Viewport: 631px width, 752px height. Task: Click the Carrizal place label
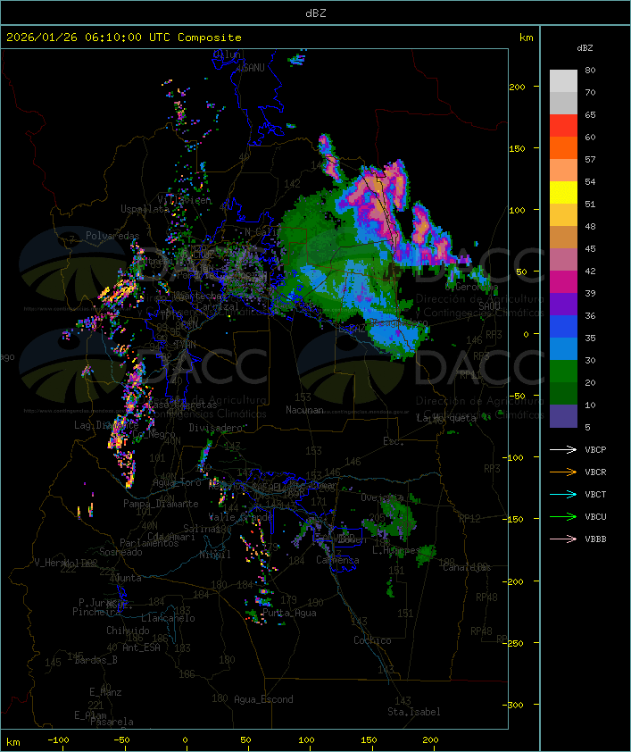(x=218, y=306)
